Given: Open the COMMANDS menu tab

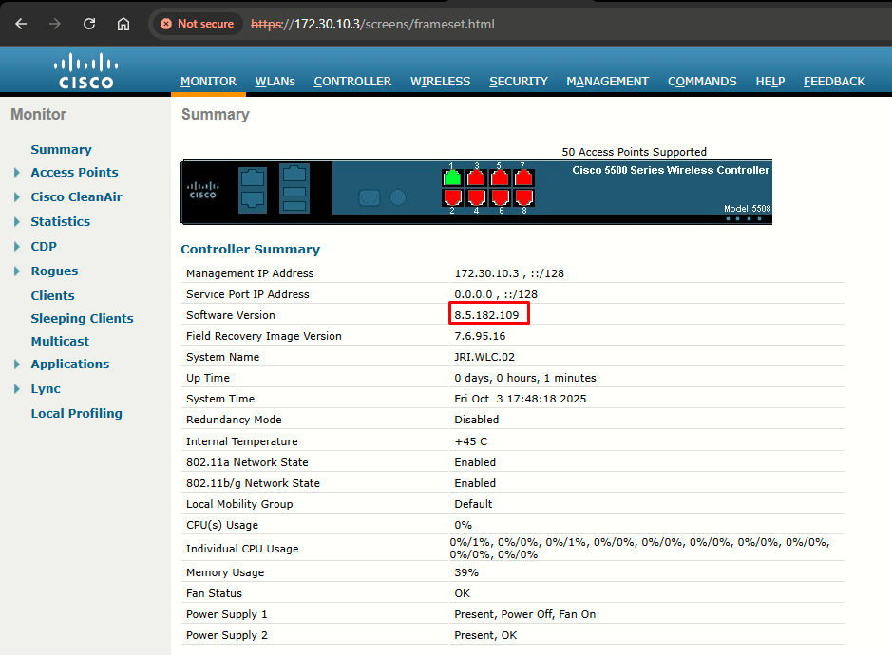Looking at the screenshot, I should [702, 82].
